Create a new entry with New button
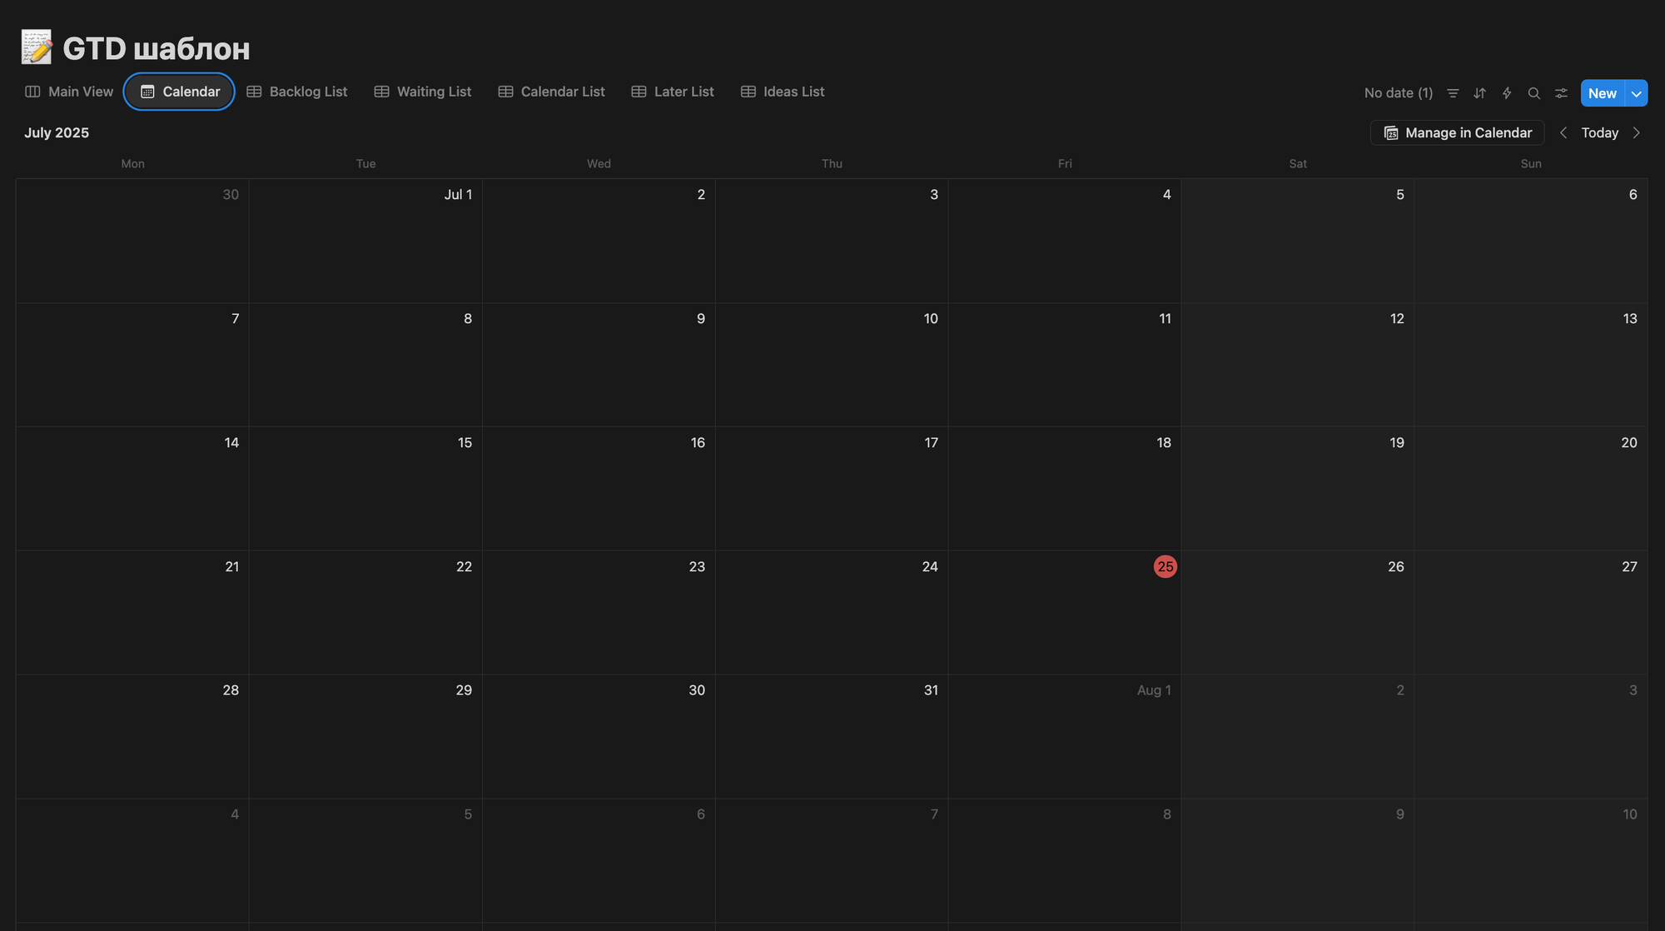 click(x=1602, y=93)
